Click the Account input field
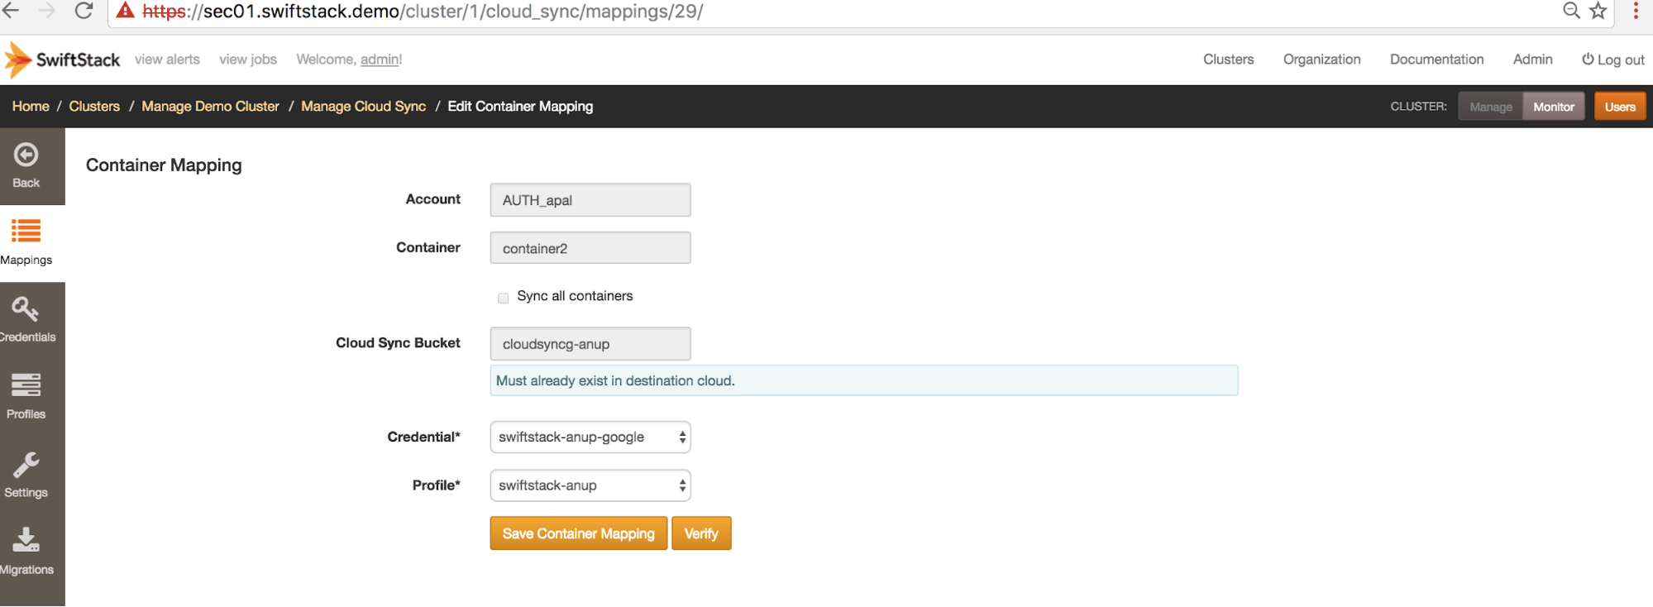Screen dimensions: 1653x607 [x=590, y=200]
